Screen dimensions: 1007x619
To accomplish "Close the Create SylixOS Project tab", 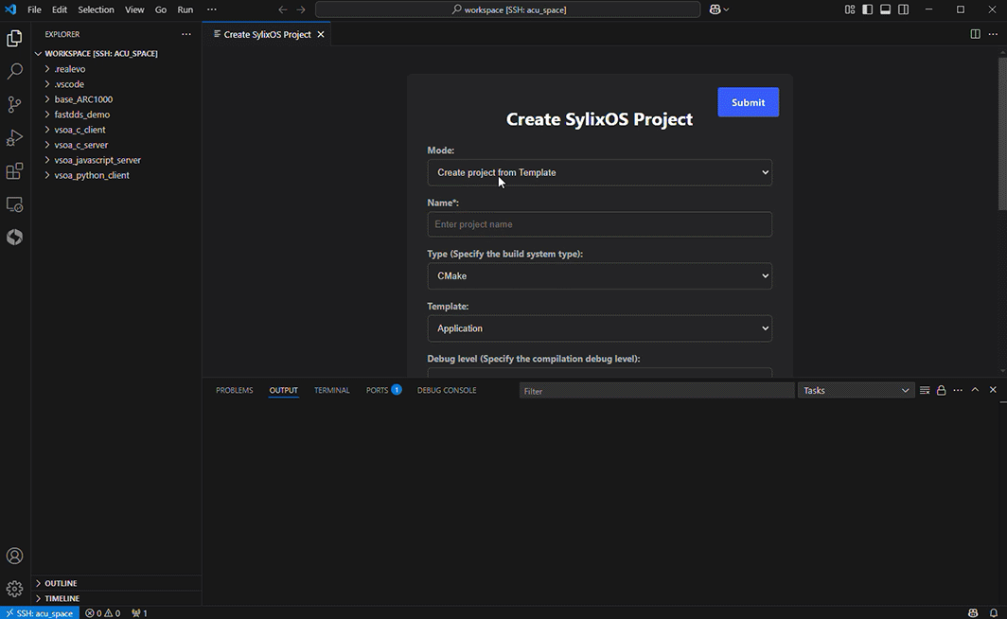I will coord(321,34).
